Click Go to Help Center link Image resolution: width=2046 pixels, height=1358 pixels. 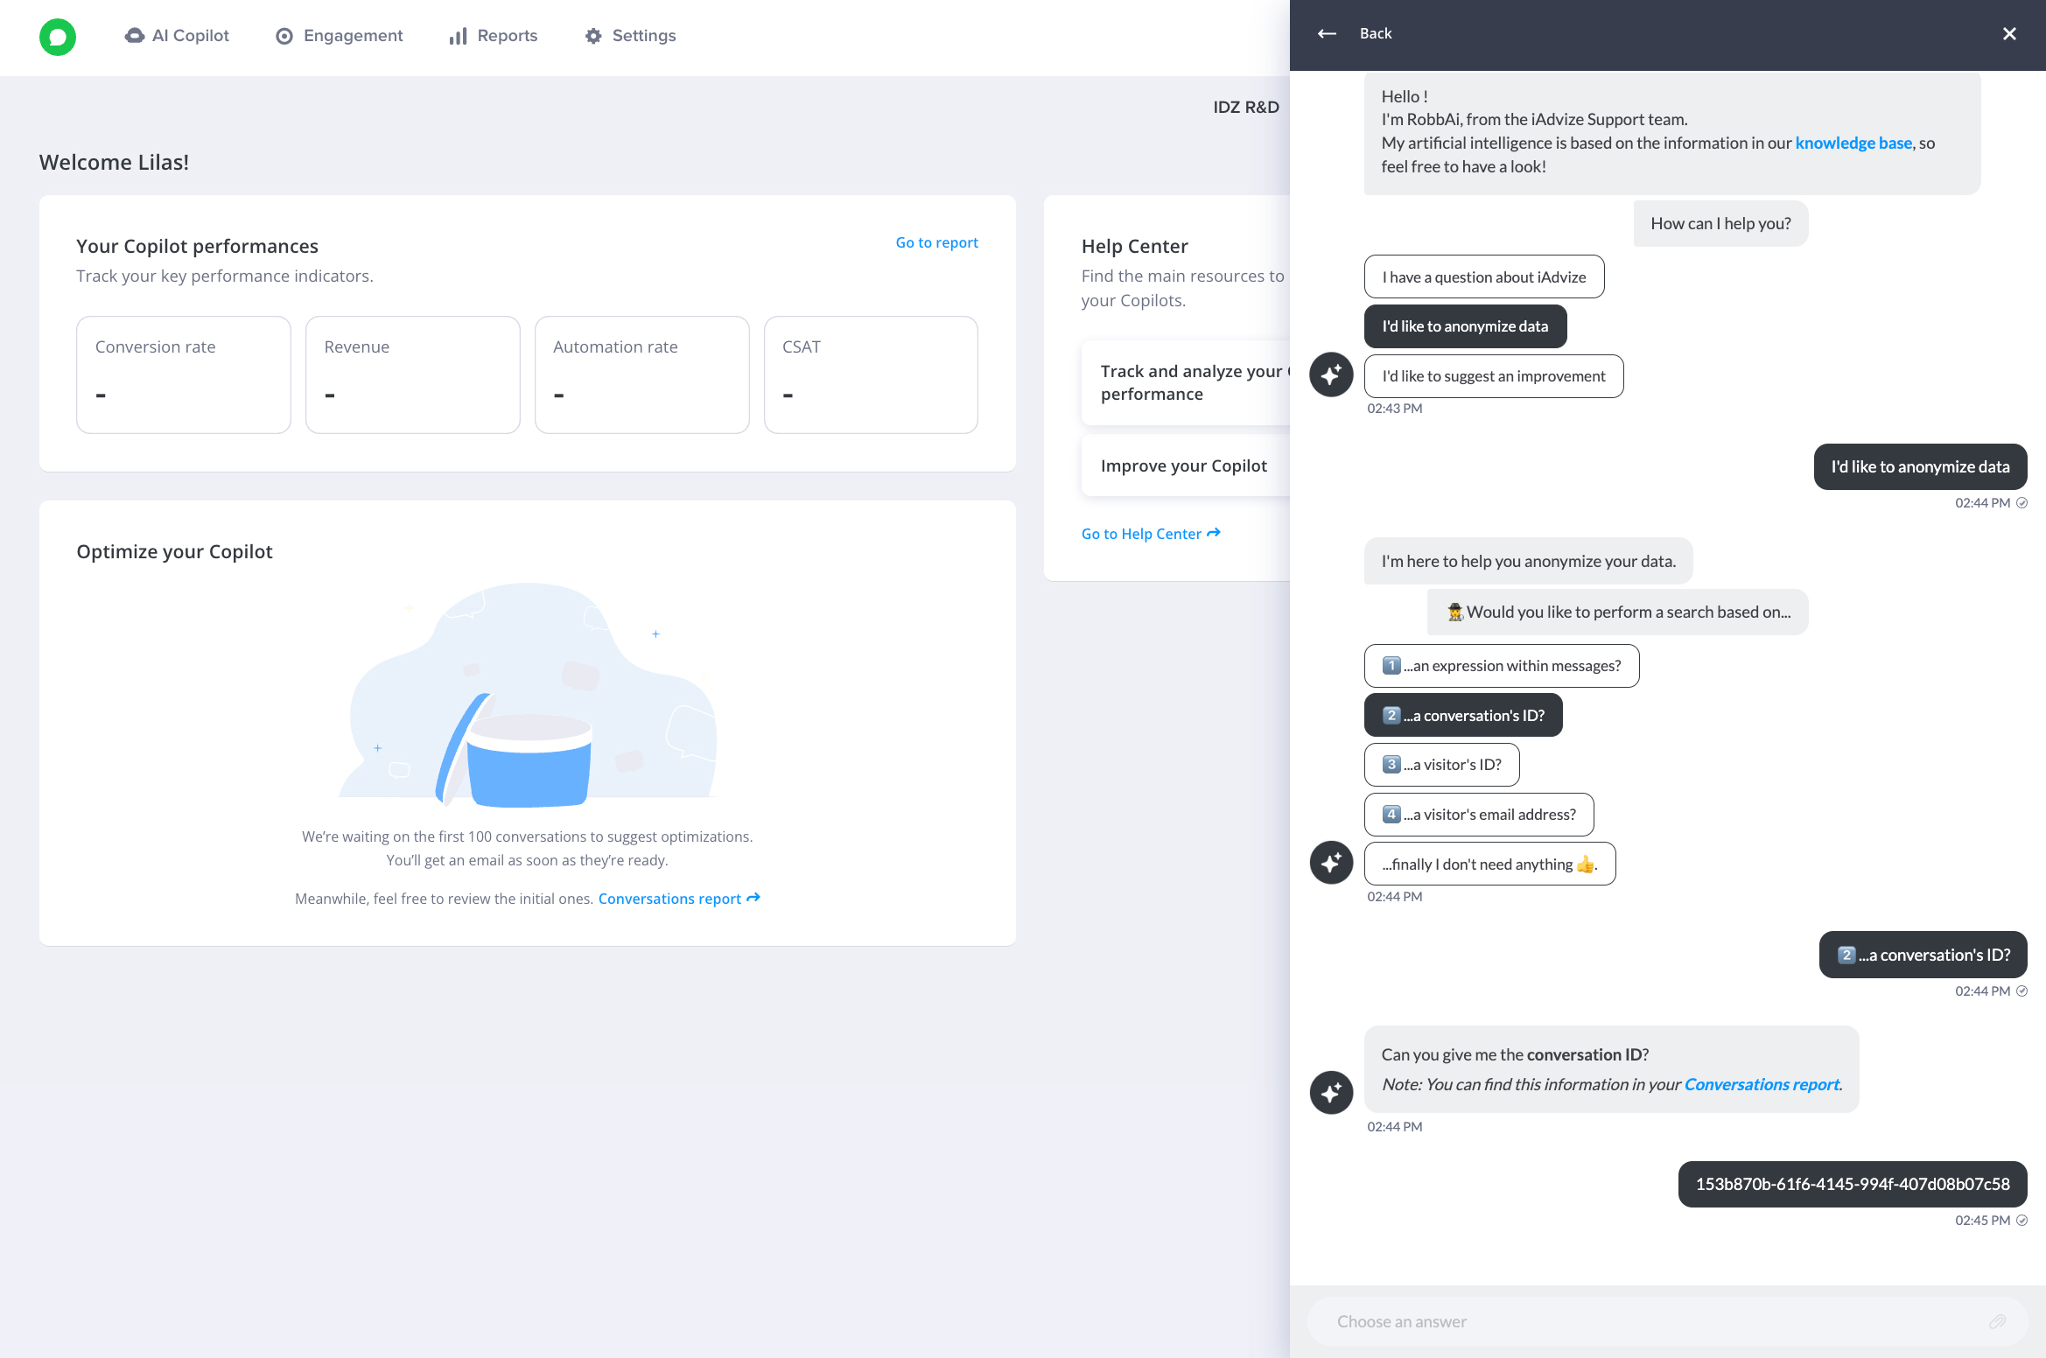(1150, 534)
